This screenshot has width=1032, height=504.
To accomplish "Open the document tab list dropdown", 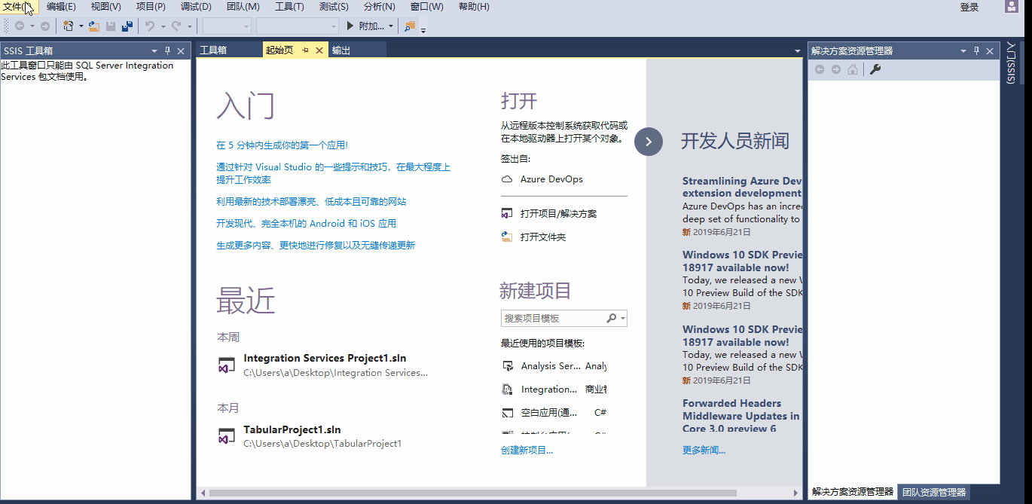I will pyautogui.click(x=797, y=51).
